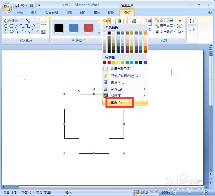Select the down block arrow shape
Viewport: 215px width, 196px height.
6,31
